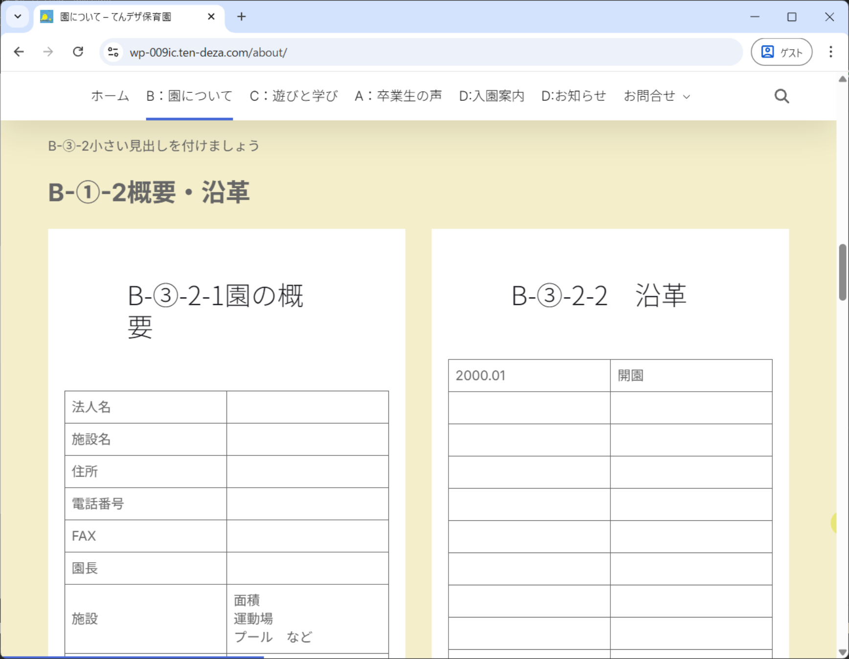Open the C：遊びと学び page
849x659 pixels.
pos(293,96)
